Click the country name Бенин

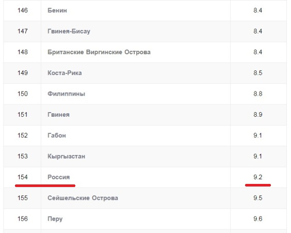pos(57,10)
